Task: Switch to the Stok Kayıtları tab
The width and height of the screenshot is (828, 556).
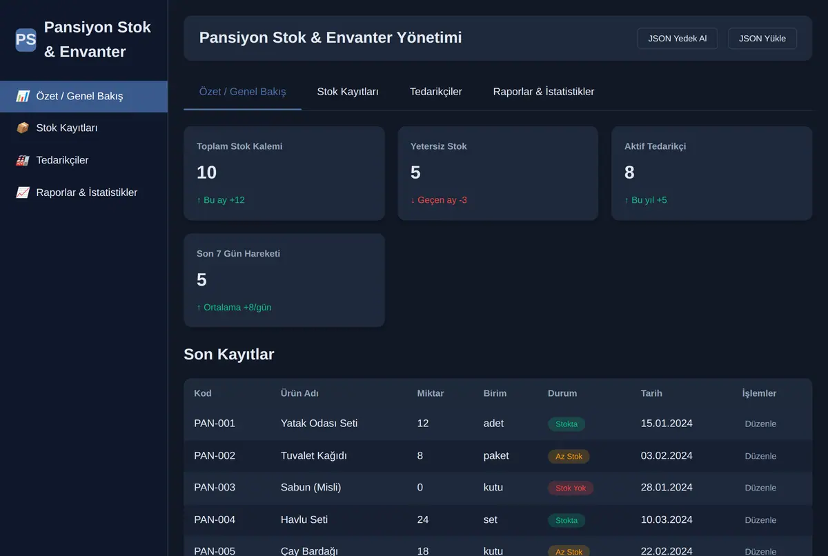Action: point(348,92)
